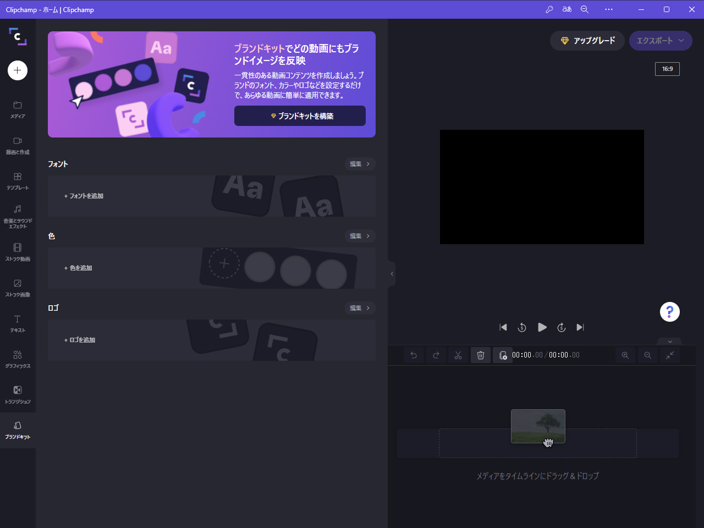
Task: Click the アップグレード button
Action: pyautogui.click(x=587, y=41)
